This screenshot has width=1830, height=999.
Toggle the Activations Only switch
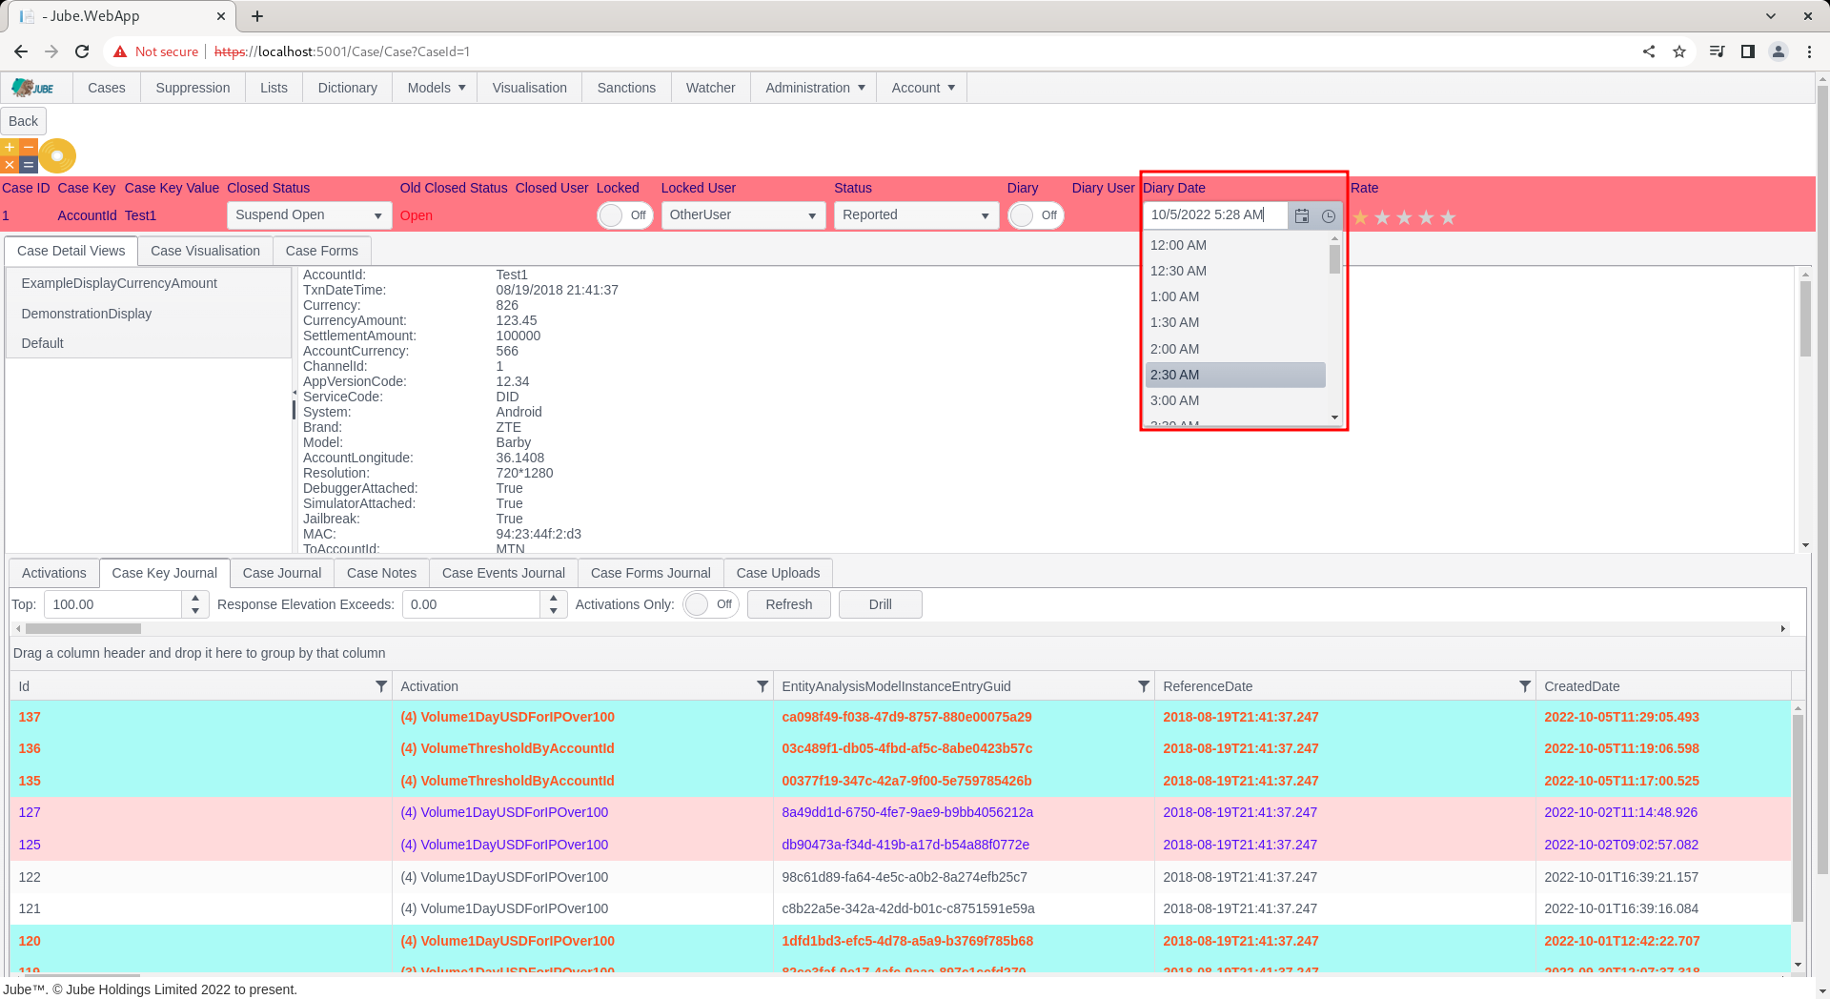coord(711,604)
